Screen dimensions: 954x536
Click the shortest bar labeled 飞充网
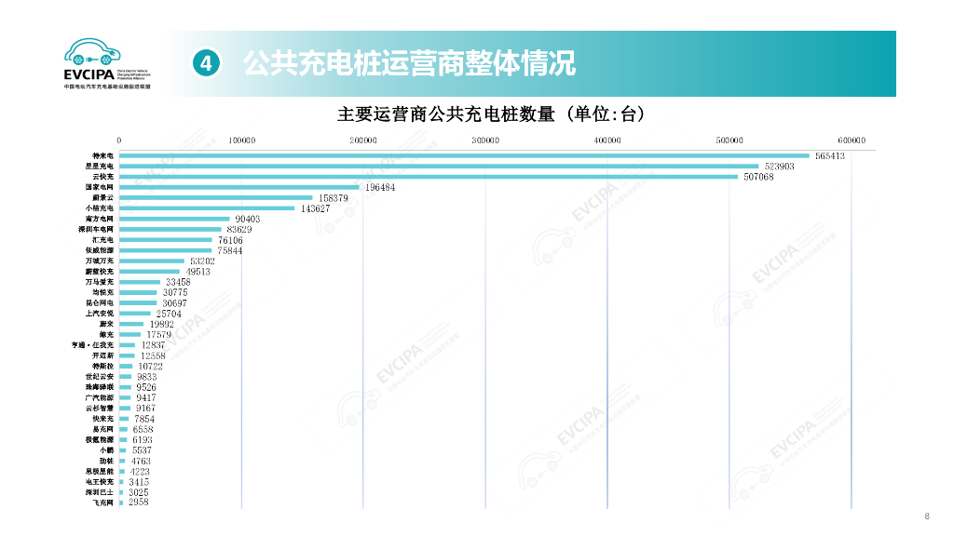pos(122,502)
